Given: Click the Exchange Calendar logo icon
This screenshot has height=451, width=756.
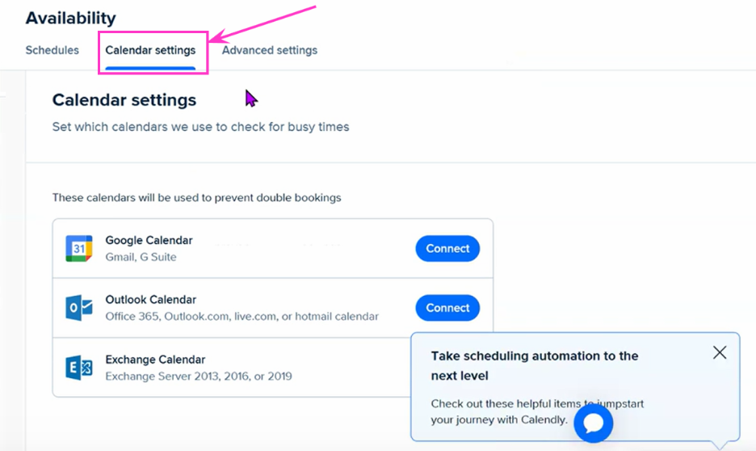Looking at the screenshot, I should [x=79, y=368].
